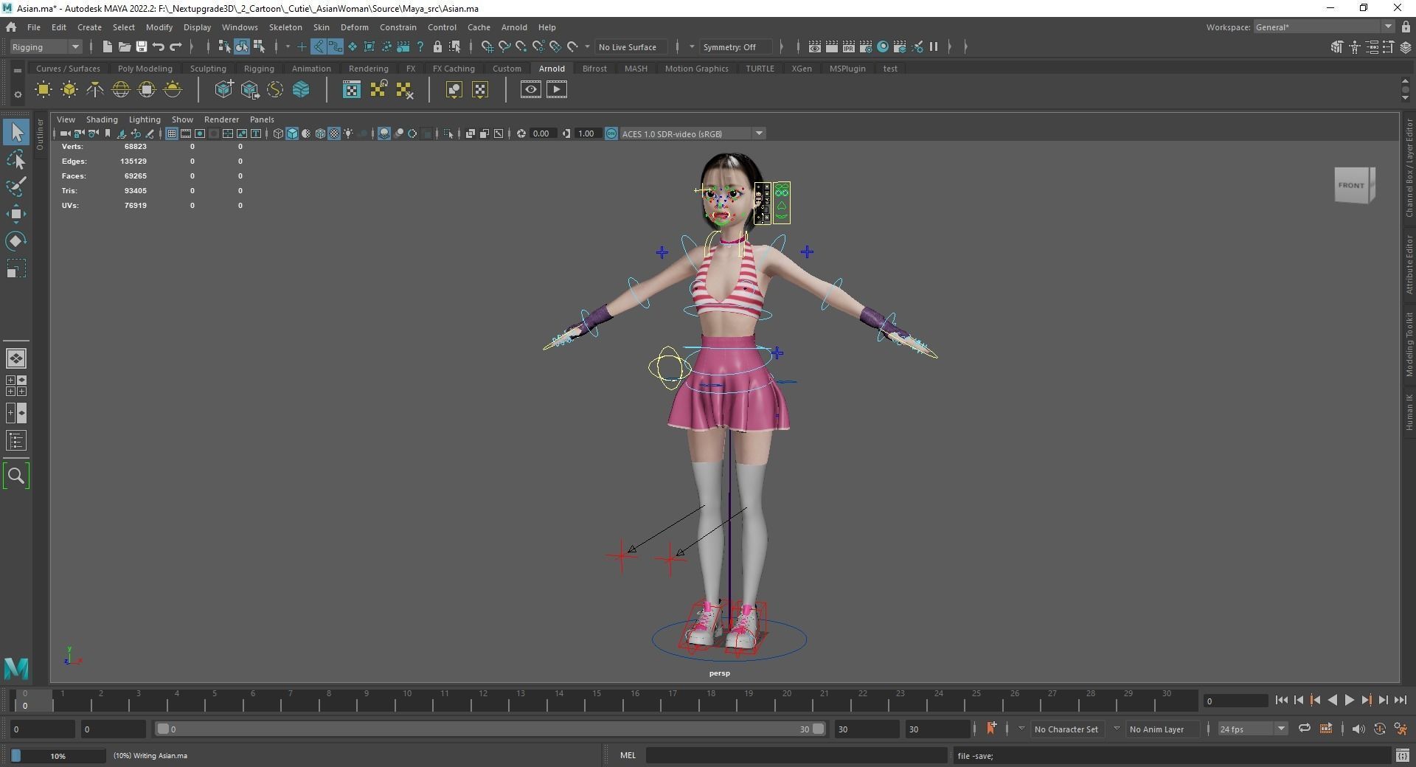Click the timeline range slider bar
Screen dimensions: 1416x767
[x=490, y=729]
